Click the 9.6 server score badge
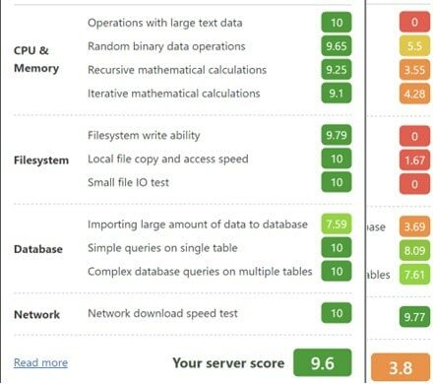Screen dimensions: 433x384 click(323, 362)
